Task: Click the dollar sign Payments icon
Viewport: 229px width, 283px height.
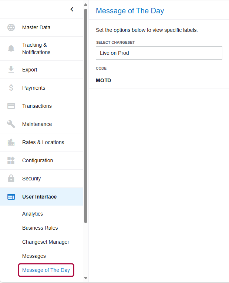Action: pyautogui.click(x=11, y=88)
